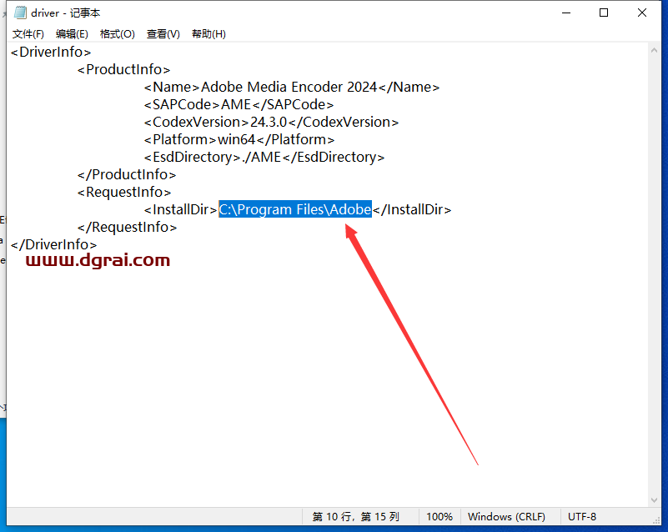Viewport: 668px width, 532px height.
Task: Minimize the driver Notepad window
Action: click(566, 13)
